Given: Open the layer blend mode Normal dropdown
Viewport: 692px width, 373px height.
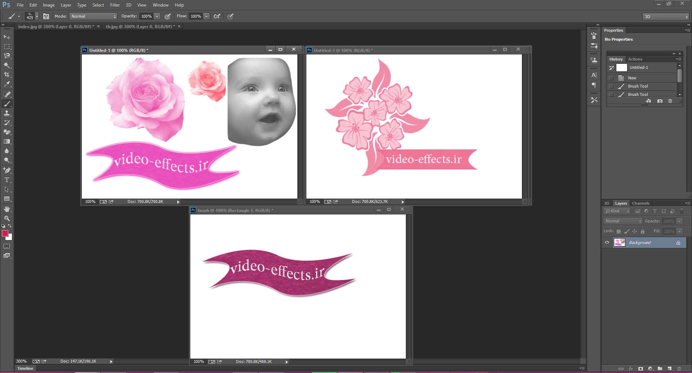Looking at the screenshot, I should (x=623, y=221).
